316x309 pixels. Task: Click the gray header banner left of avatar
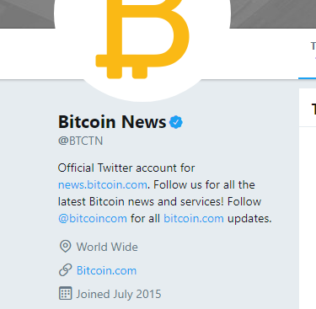[x=27, y=14]
